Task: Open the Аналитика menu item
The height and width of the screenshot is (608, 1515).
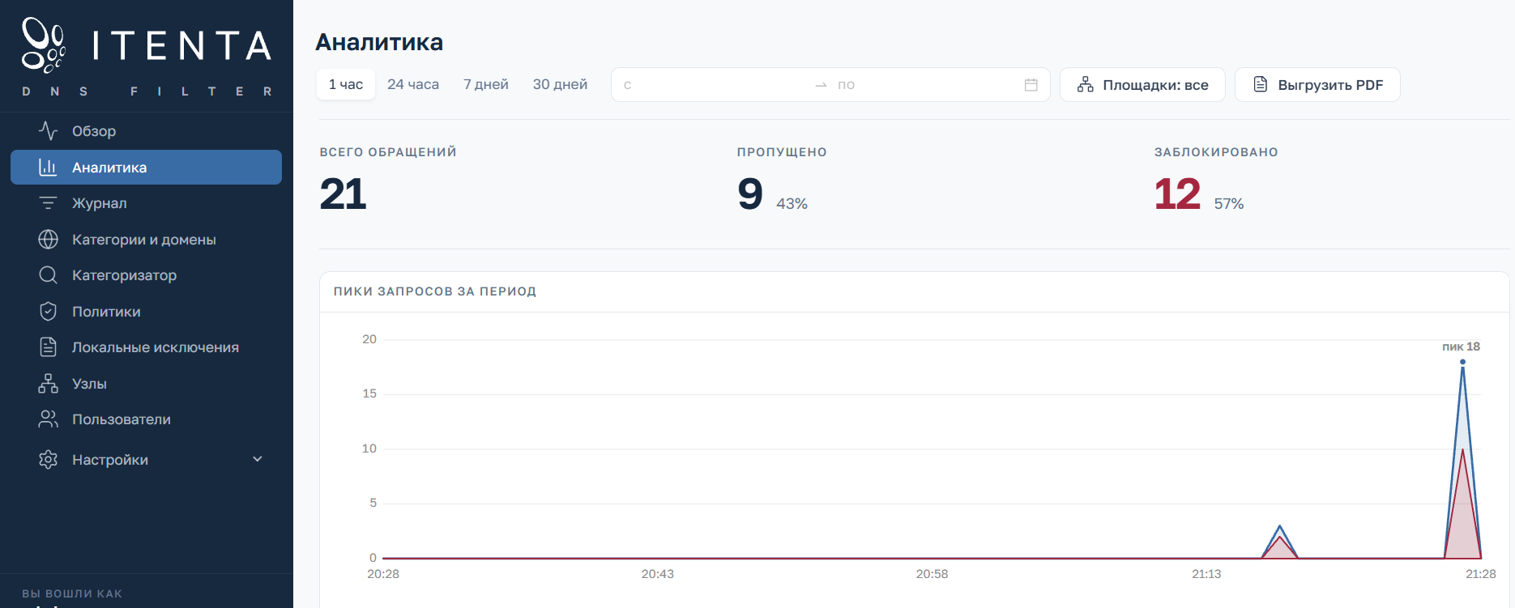Action: click(x=146, y=167)
